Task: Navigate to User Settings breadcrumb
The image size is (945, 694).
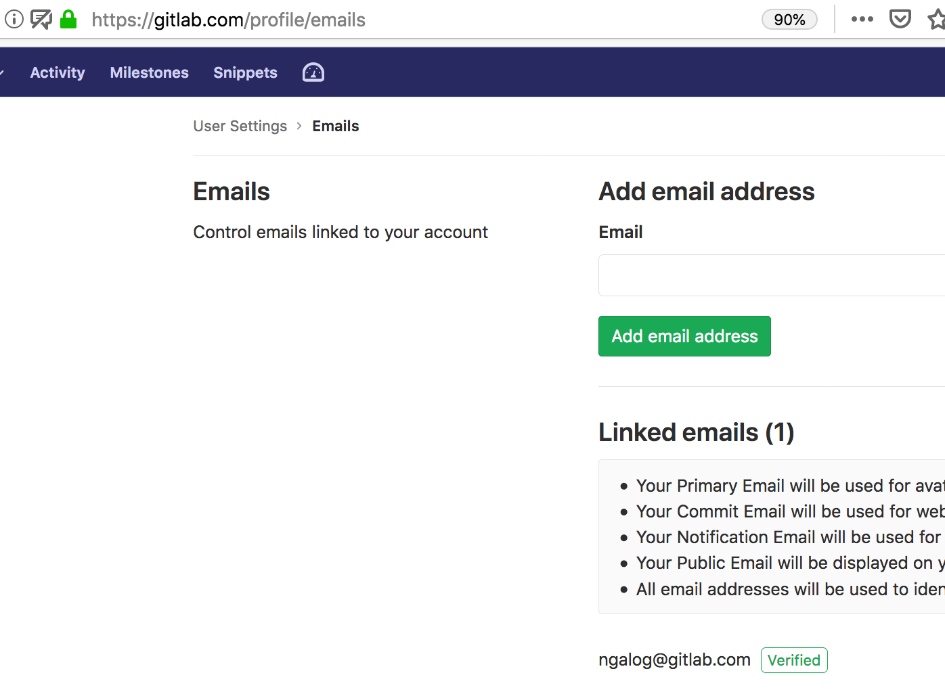Action: (240, 126)
